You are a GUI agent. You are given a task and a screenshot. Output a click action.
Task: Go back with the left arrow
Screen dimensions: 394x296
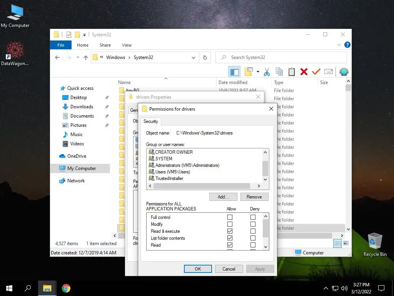57,58
